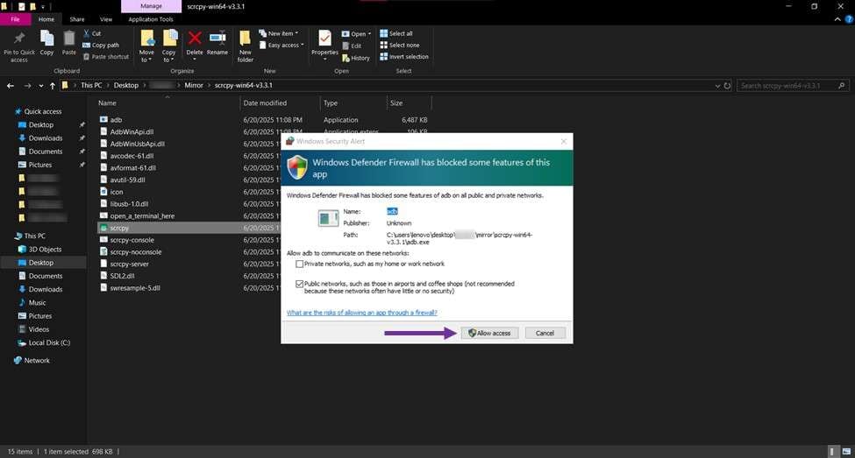
Task: Close the Windows Security Alert dialog
Action: (563, 142)
